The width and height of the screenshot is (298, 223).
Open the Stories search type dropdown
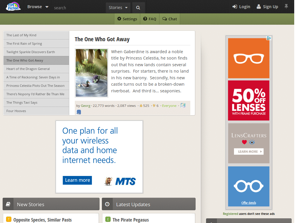point(118,8)
